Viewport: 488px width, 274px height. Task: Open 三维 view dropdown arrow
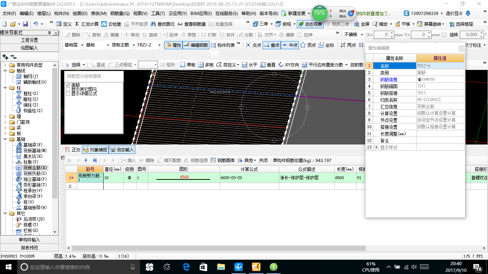point(271,24)
